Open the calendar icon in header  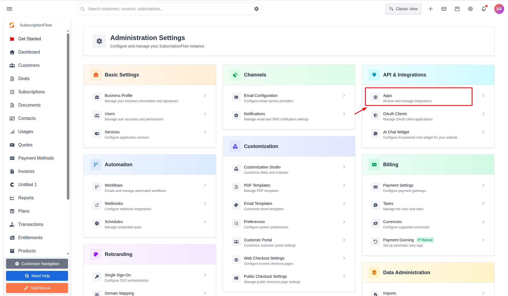click(x=457, y=9)
